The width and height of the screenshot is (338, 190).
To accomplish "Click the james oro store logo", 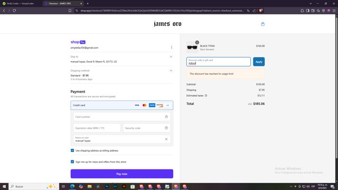I will 168,24.
